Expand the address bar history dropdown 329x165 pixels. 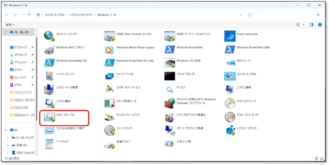tap(240, 15)
